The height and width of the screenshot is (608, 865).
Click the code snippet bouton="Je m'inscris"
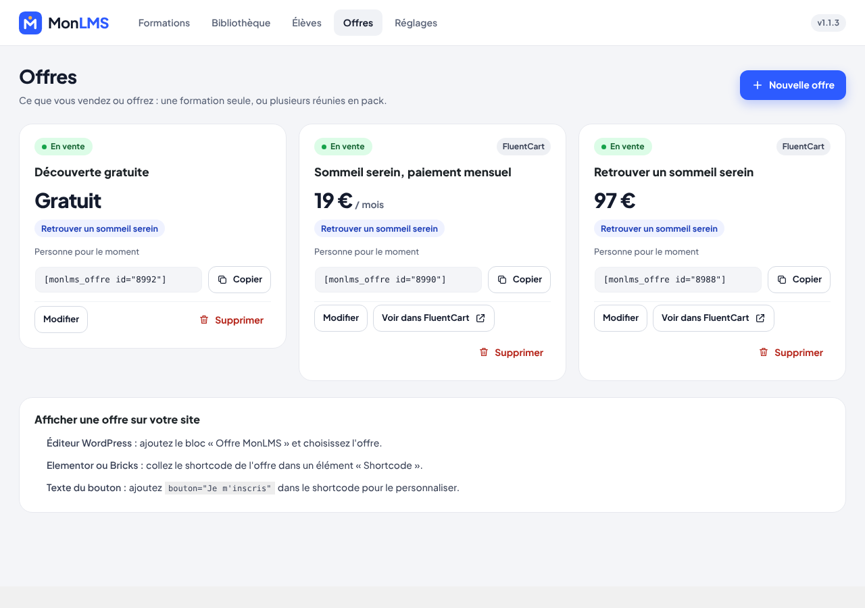(220, 488)
